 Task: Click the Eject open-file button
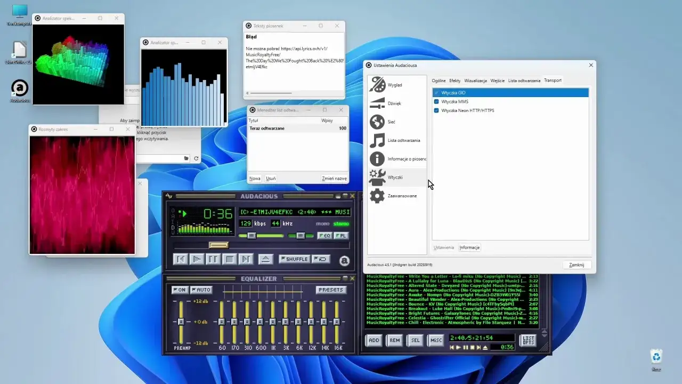pos(266,259)
